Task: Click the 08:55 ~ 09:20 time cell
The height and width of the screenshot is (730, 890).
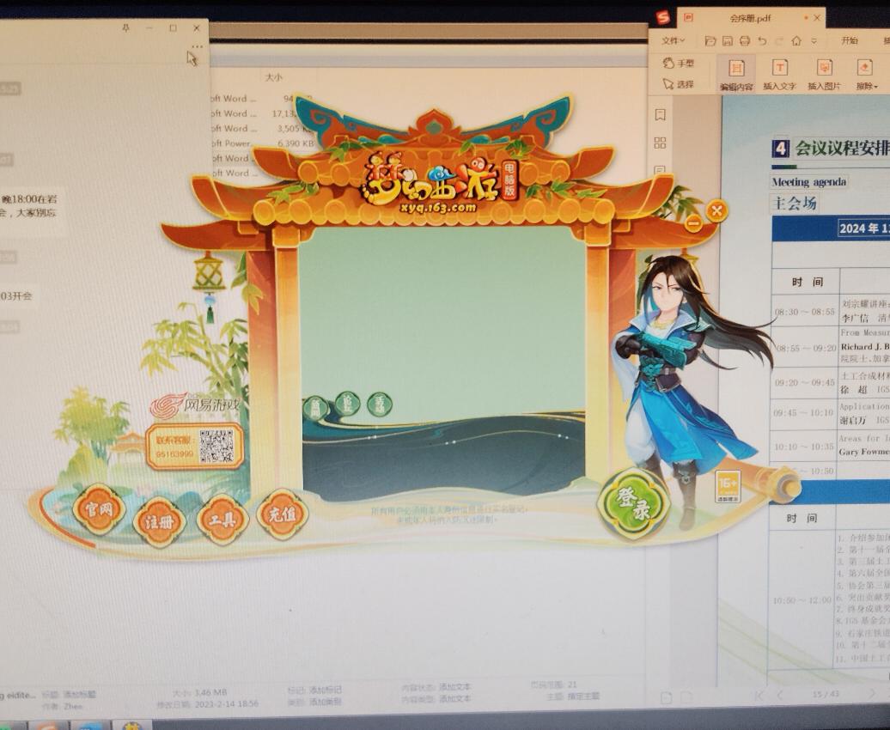Action: tap(806, 348)
